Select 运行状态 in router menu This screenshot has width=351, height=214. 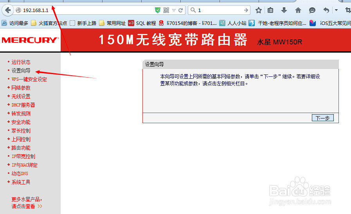21,62
